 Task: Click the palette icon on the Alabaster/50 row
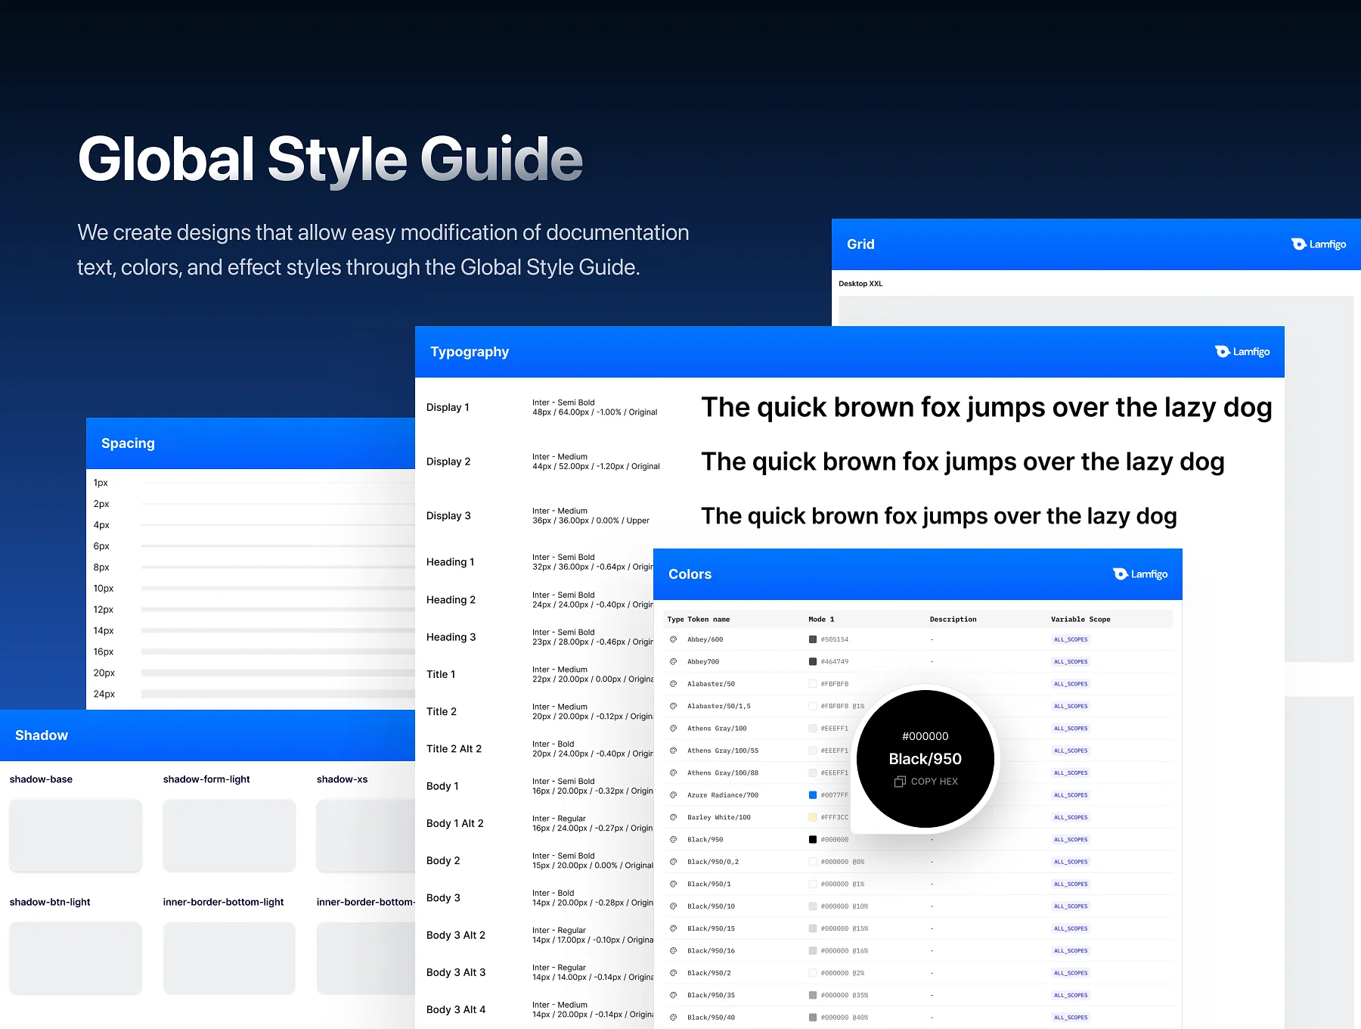(673, 684)
